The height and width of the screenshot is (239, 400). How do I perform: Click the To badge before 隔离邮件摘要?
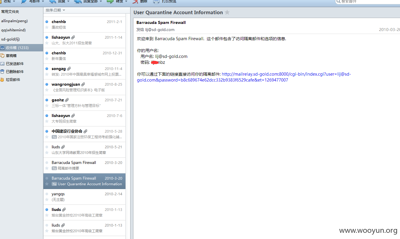pyautogui.click(x=54, y=168)
